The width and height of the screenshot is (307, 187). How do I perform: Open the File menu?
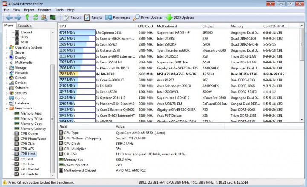tap(6, 10)
